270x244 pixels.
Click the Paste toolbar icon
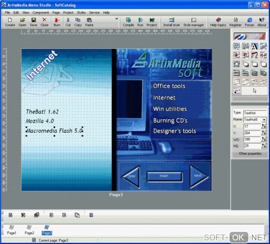click(89, 22)
